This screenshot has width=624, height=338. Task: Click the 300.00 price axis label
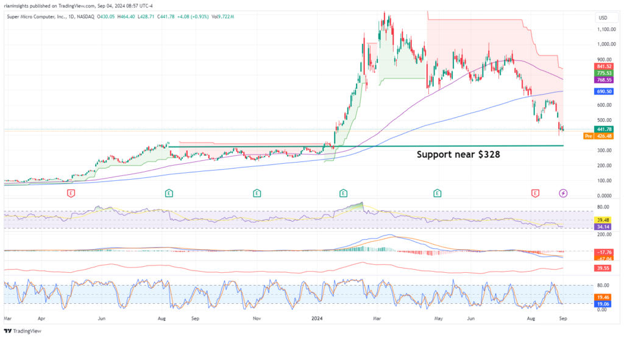click(x=604, y=150)
